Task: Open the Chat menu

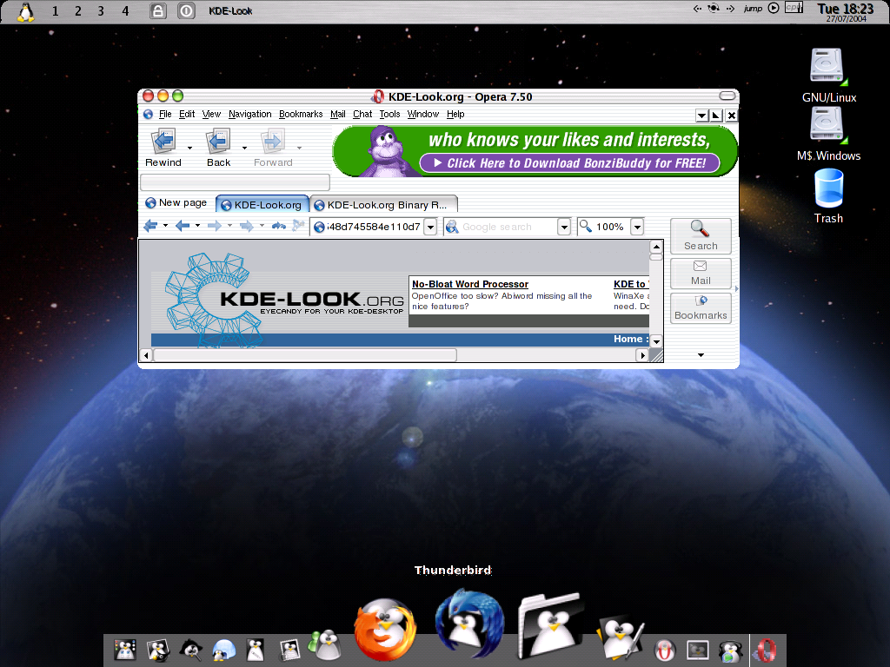Action: (362, 114)
